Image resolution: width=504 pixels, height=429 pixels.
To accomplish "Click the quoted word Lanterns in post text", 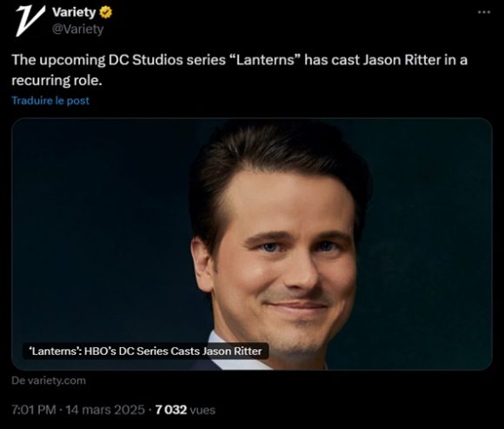I will [x=265, y=60].
